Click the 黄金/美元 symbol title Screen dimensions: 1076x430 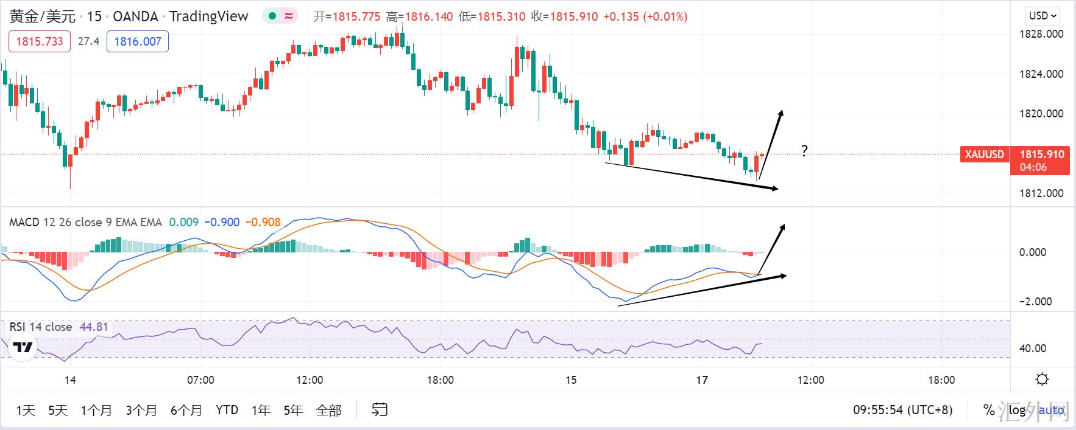pos(43,16)
